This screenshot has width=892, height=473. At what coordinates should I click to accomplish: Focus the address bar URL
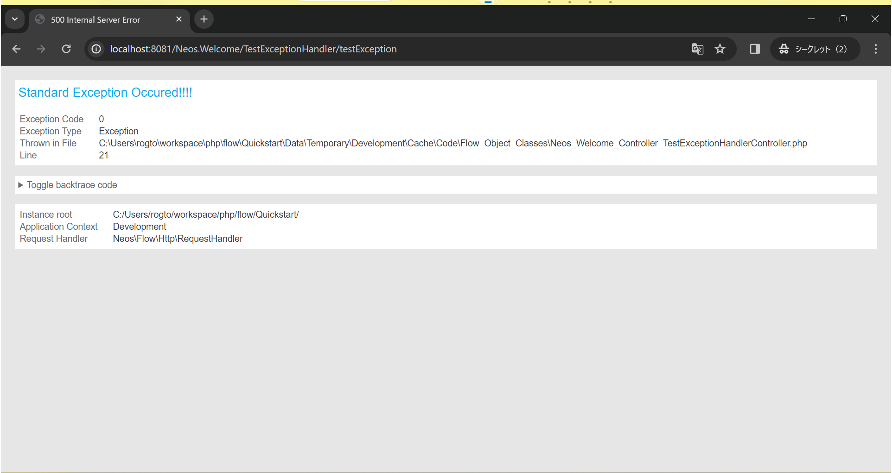pos(253,49)
